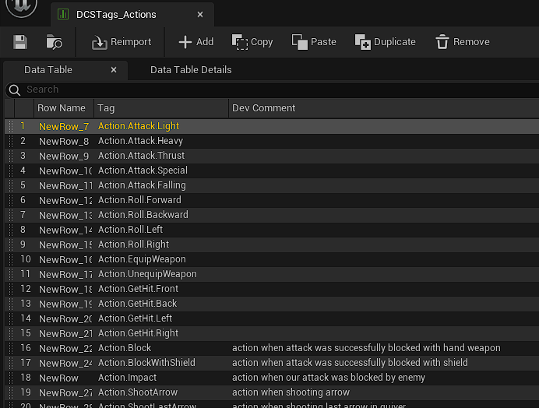Grab the drag handle of row 1

9,126
